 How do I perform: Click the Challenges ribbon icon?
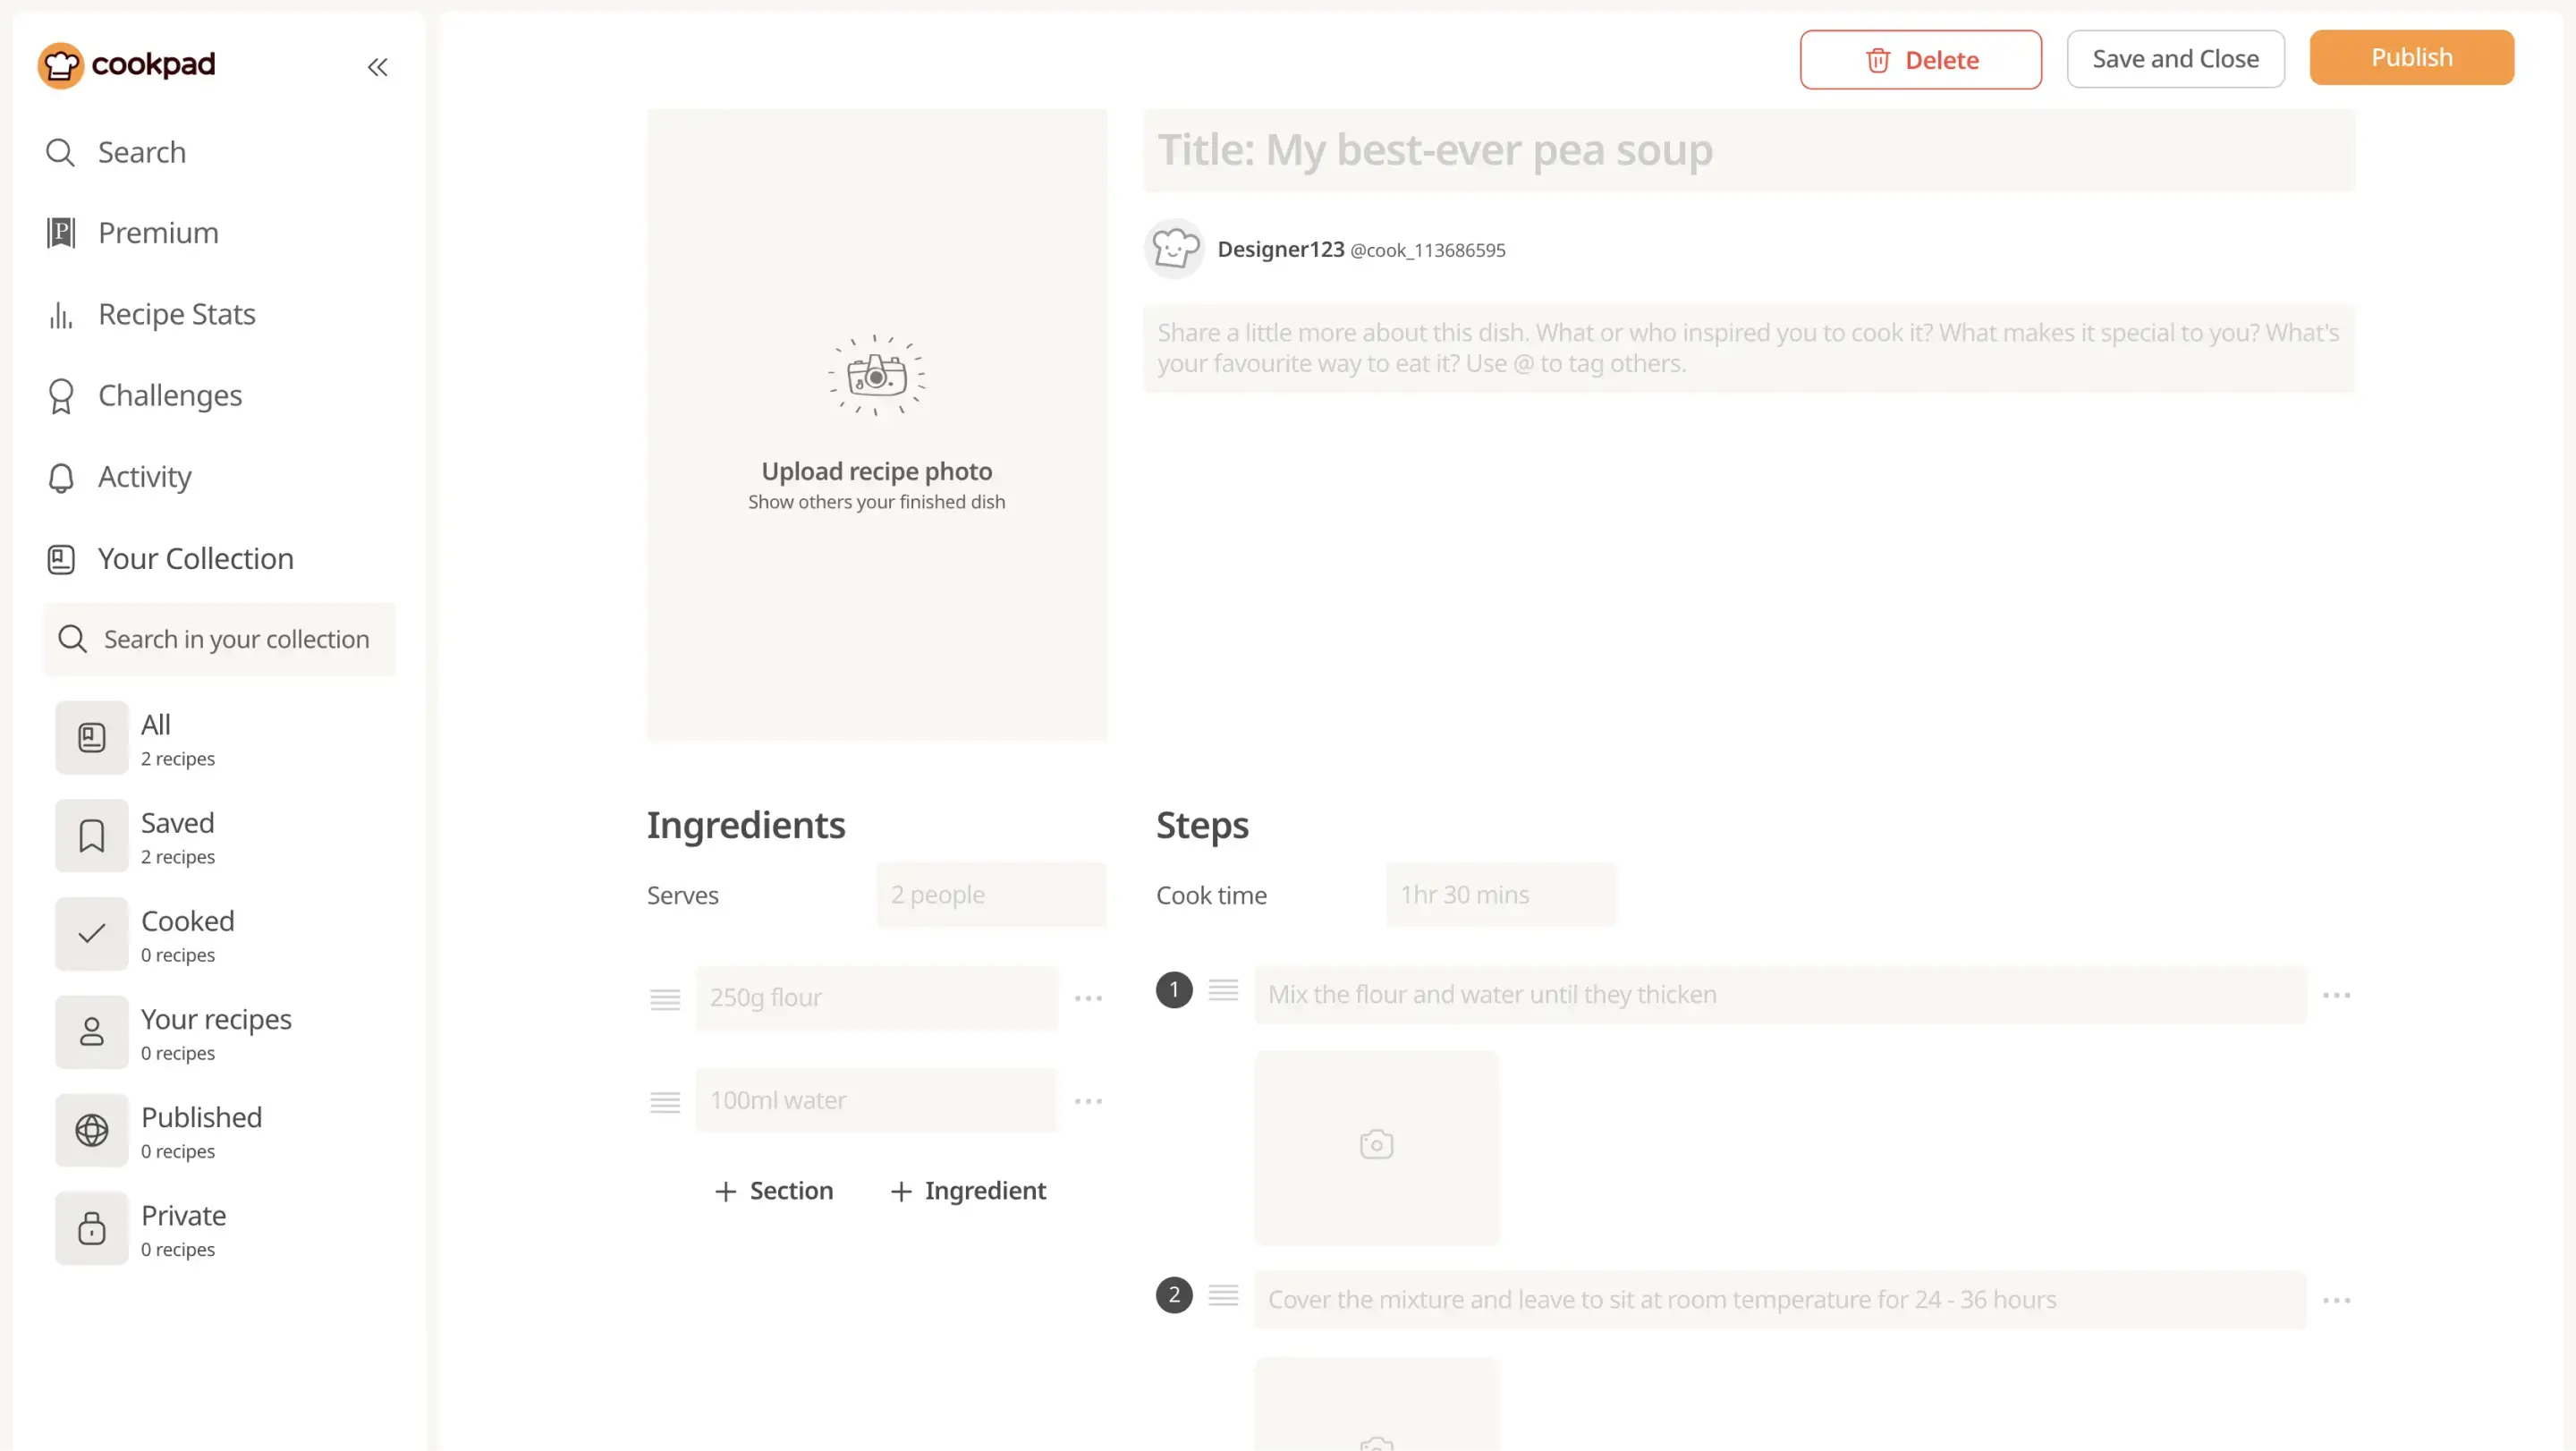pos(61,396)
